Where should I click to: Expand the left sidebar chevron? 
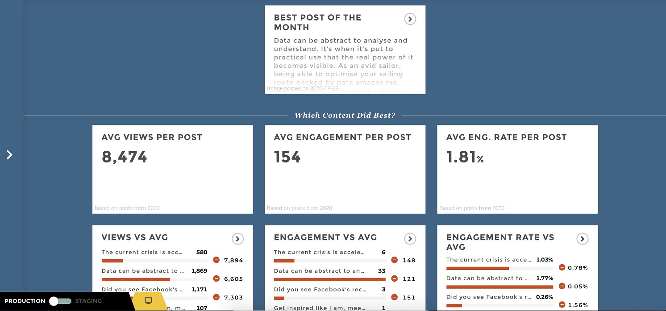[x=9, y=155]
